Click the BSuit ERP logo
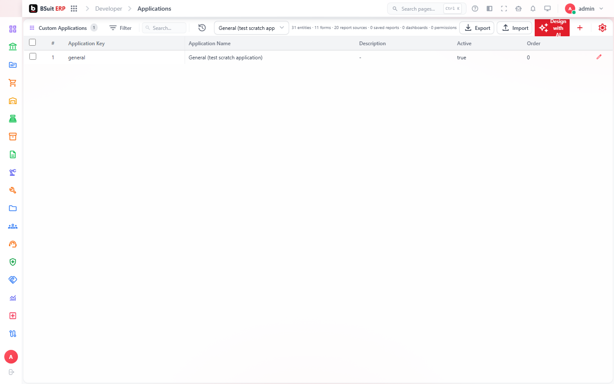The height and width of the screenshot is (384, 614). (47, 9)
